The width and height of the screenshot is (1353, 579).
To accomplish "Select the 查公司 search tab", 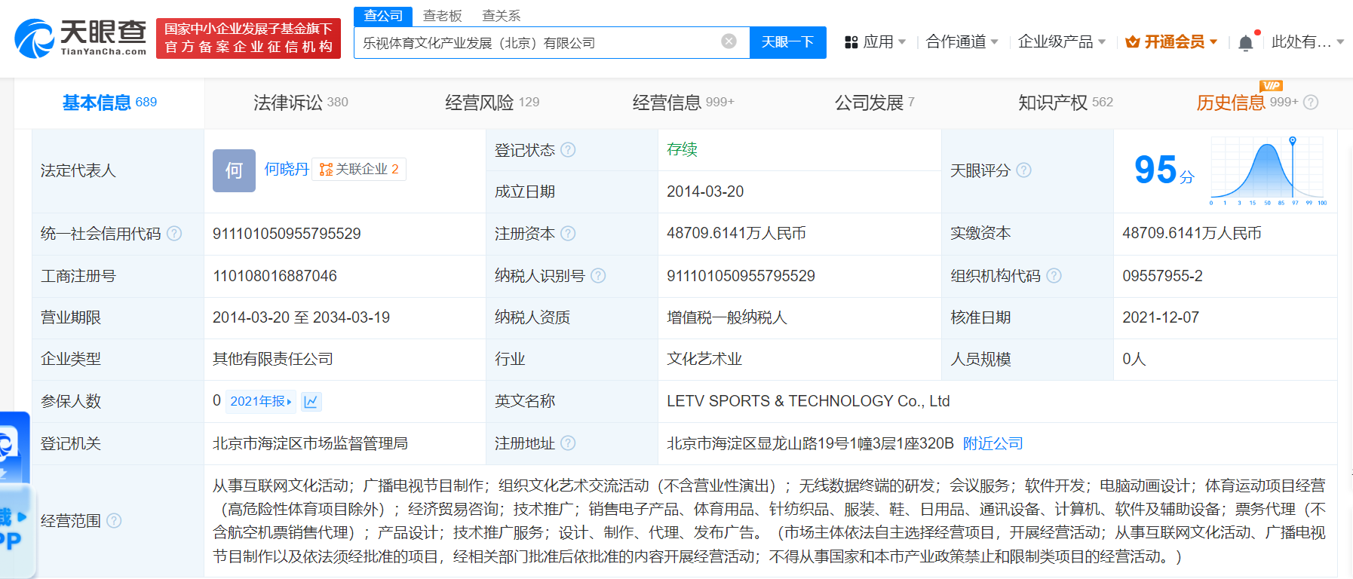I will 383,16.
